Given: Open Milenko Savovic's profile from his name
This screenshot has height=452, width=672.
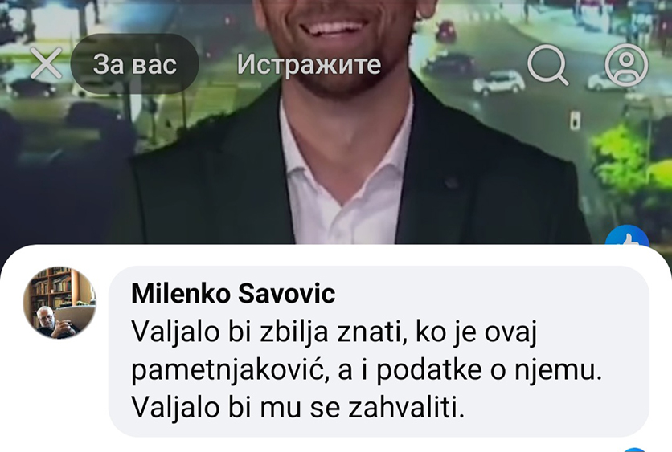Looking at the screenshot, I should pos(233,294).
